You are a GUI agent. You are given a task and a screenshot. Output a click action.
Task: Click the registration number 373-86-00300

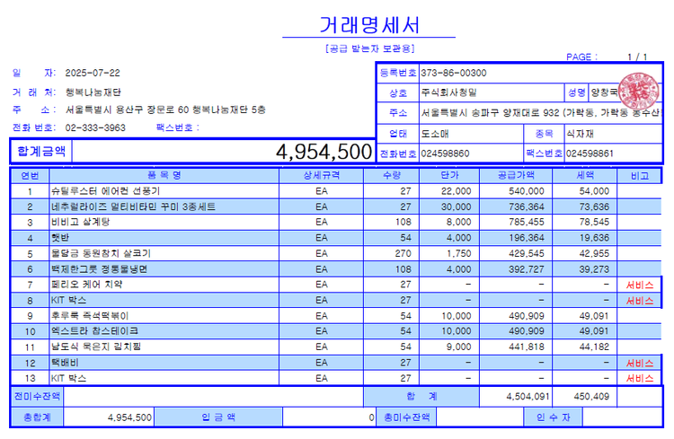pos(454,73)
